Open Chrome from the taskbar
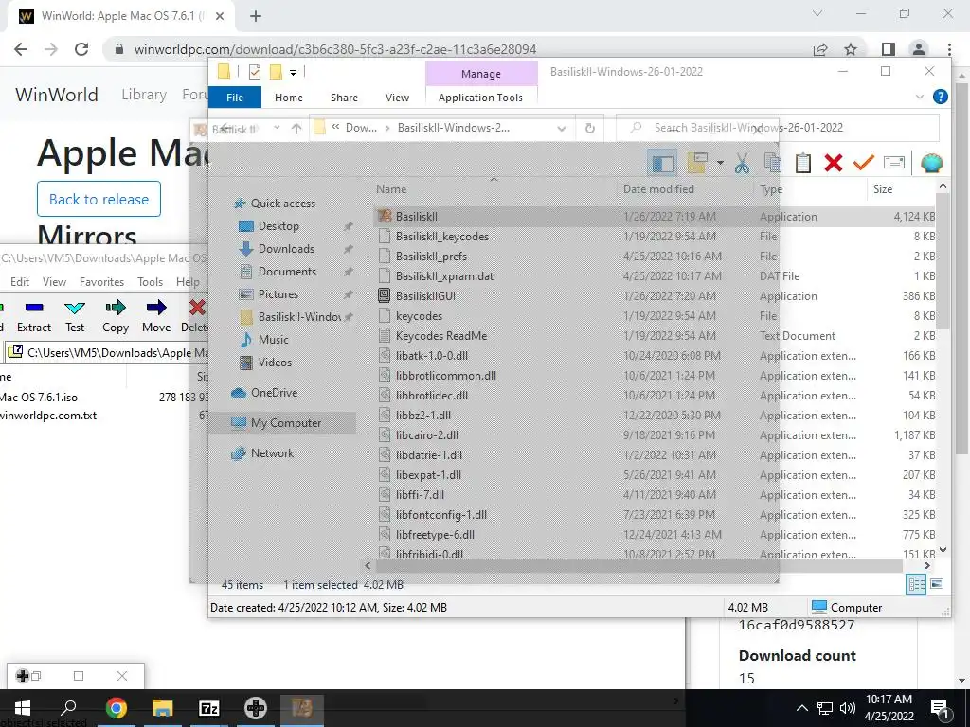The image size is (970, 727). coord(117,708)
